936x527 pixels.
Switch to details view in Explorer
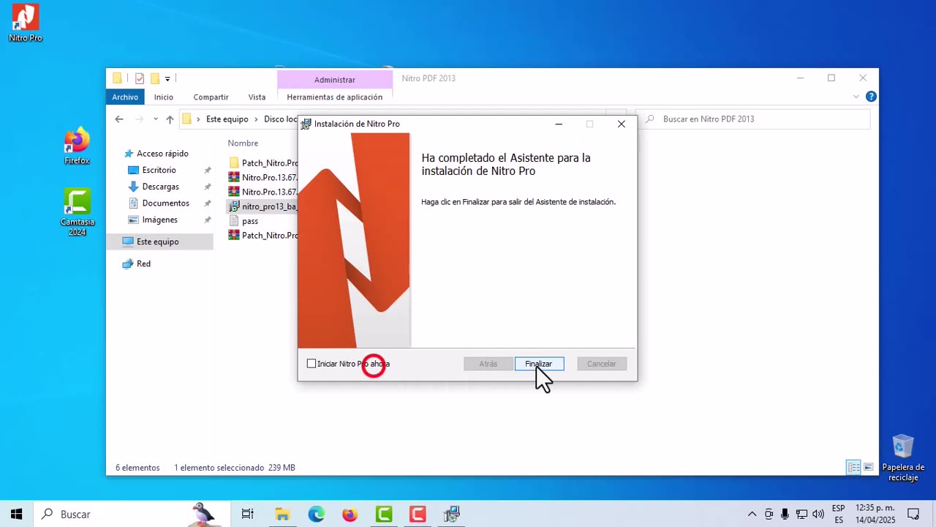pyautogui.click(x=853, y=467)
